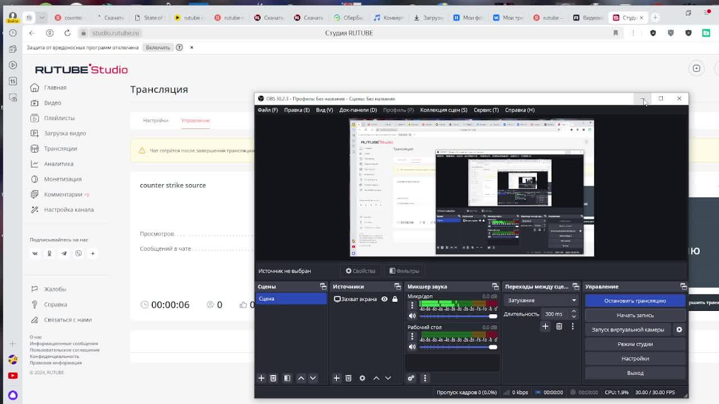Toggle visibility eye of Захват экрана source
The image size is (719, 404).
[384, 299]
